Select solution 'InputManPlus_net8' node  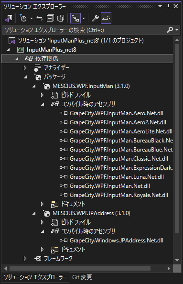[x=81, y=41]
